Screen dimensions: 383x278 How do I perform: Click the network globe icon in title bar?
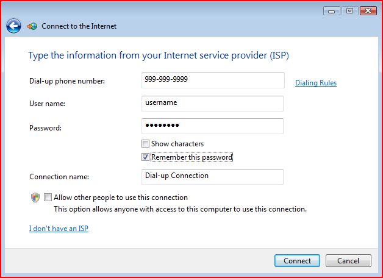point(32,26)
